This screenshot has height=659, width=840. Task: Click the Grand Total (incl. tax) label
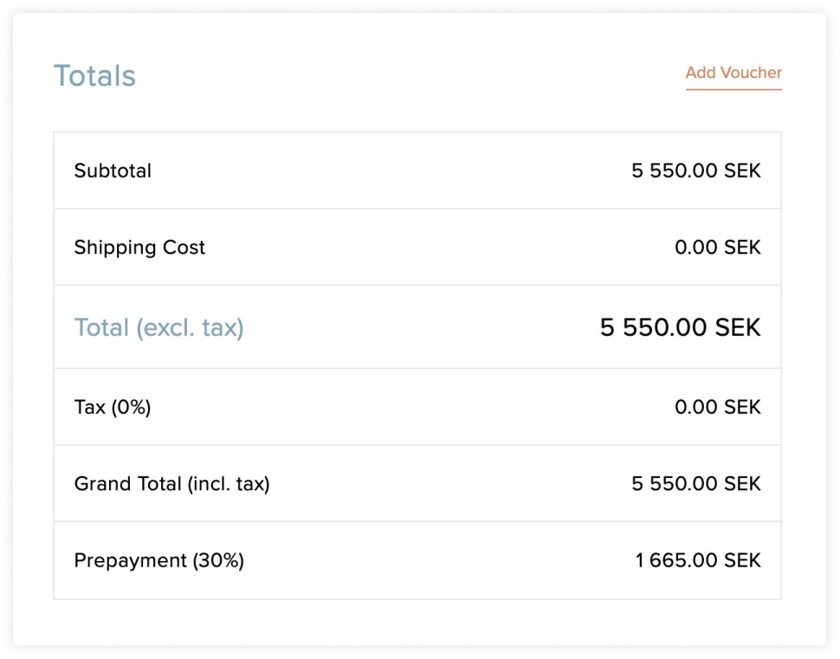pos(172,484)
